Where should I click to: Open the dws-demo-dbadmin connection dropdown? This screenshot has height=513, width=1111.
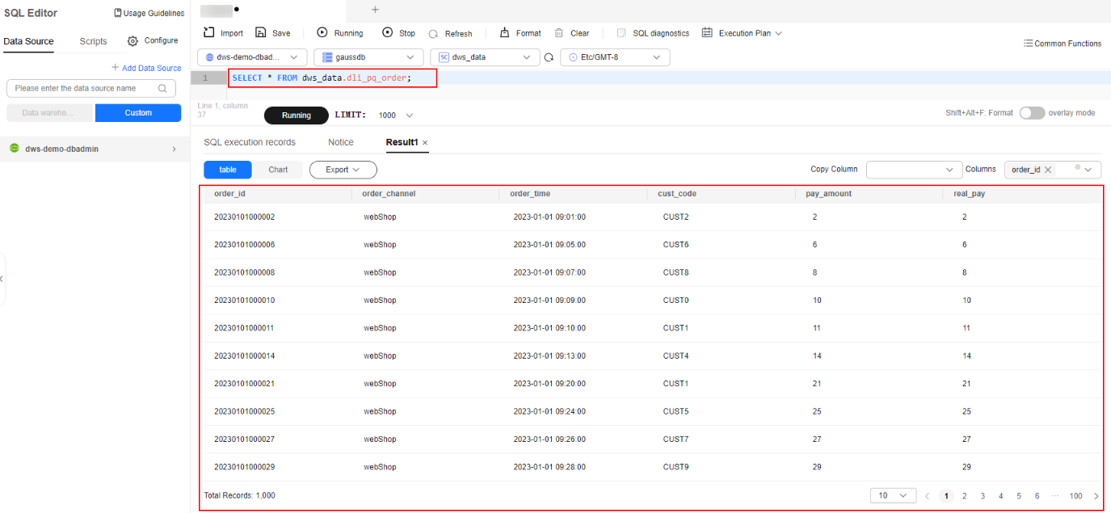click(x=252, y=57)
